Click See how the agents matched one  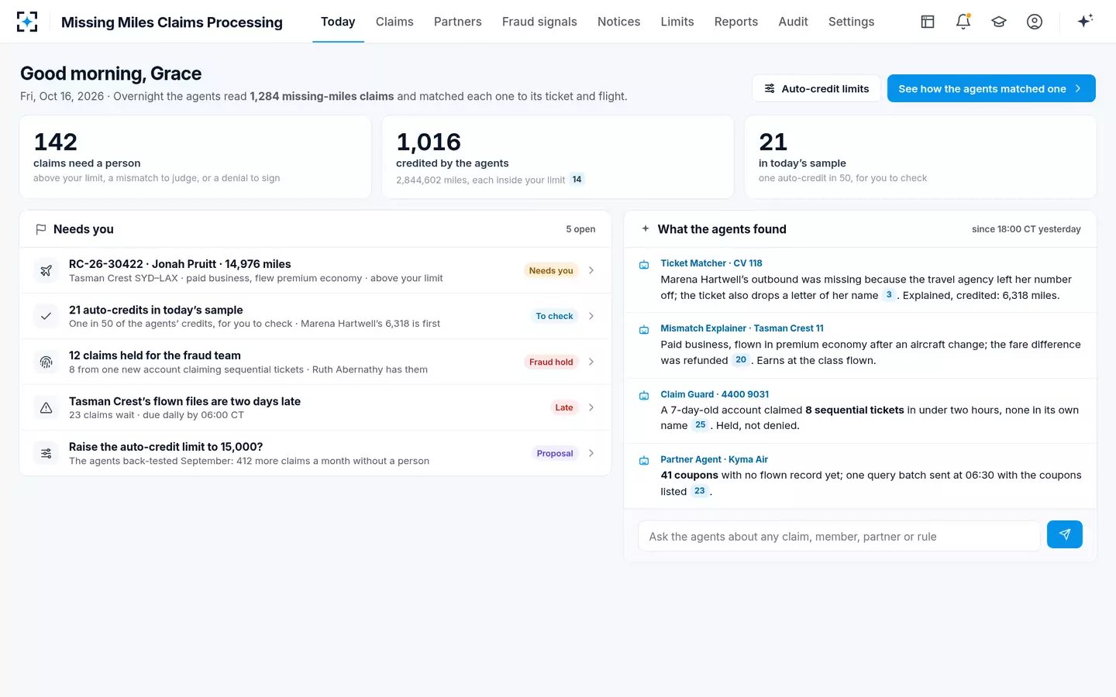991,88
